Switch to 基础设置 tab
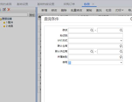 22,4
